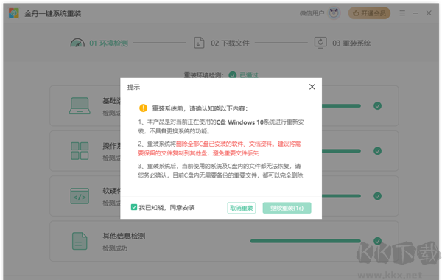Click the code bracket software/hardware icon

coord(80,196)
